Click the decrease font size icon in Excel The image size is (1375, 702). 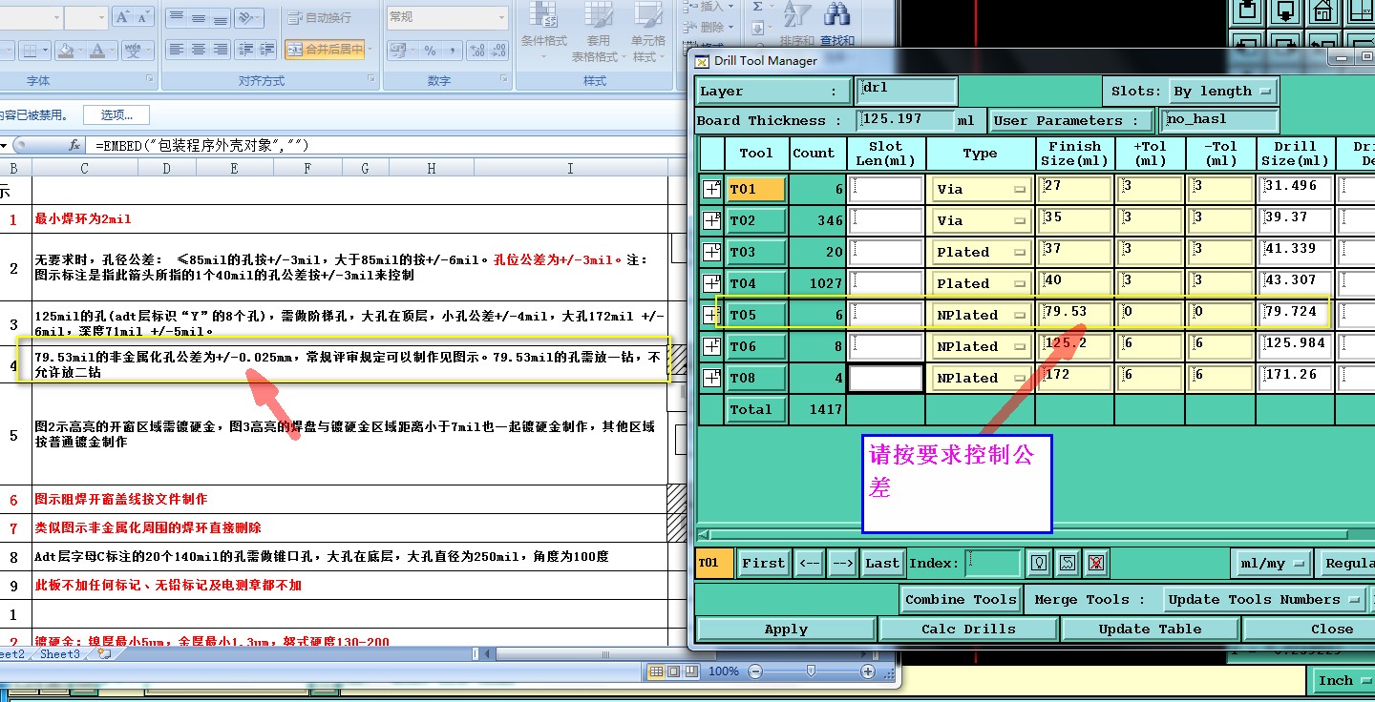click(145, 17)
